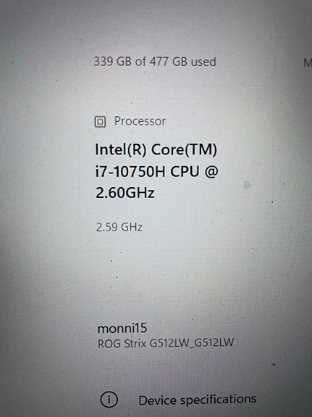Click the Processor chip icon
Viewport: 312px width, 417px height.
(x=100, y=122)
